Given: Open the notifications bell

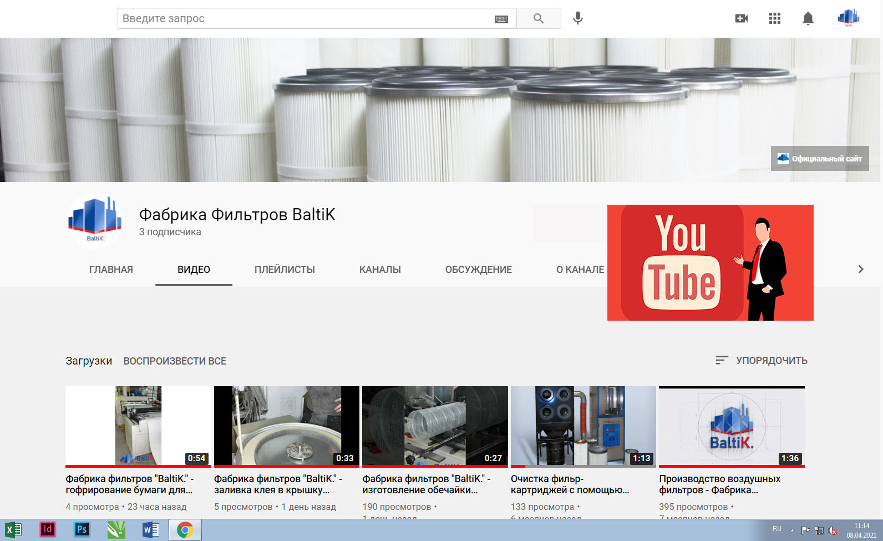Looking at the screenshot, I should 808,18.
